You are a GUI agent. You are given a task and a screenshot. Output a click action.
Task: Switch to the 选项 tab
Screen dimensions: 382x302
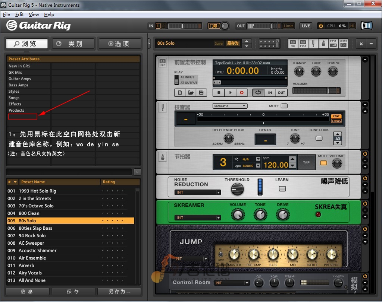point(120,44)
